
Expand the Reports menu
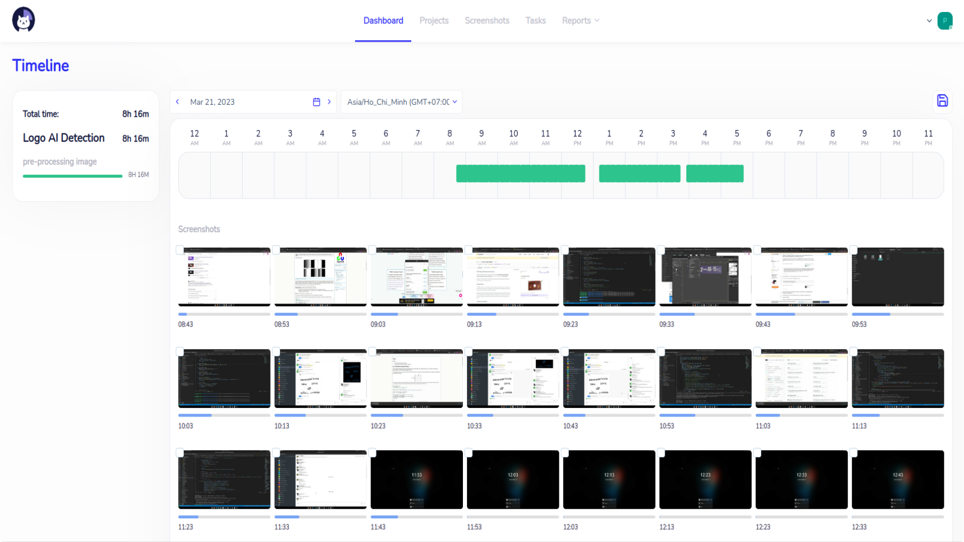pos(580,21)
